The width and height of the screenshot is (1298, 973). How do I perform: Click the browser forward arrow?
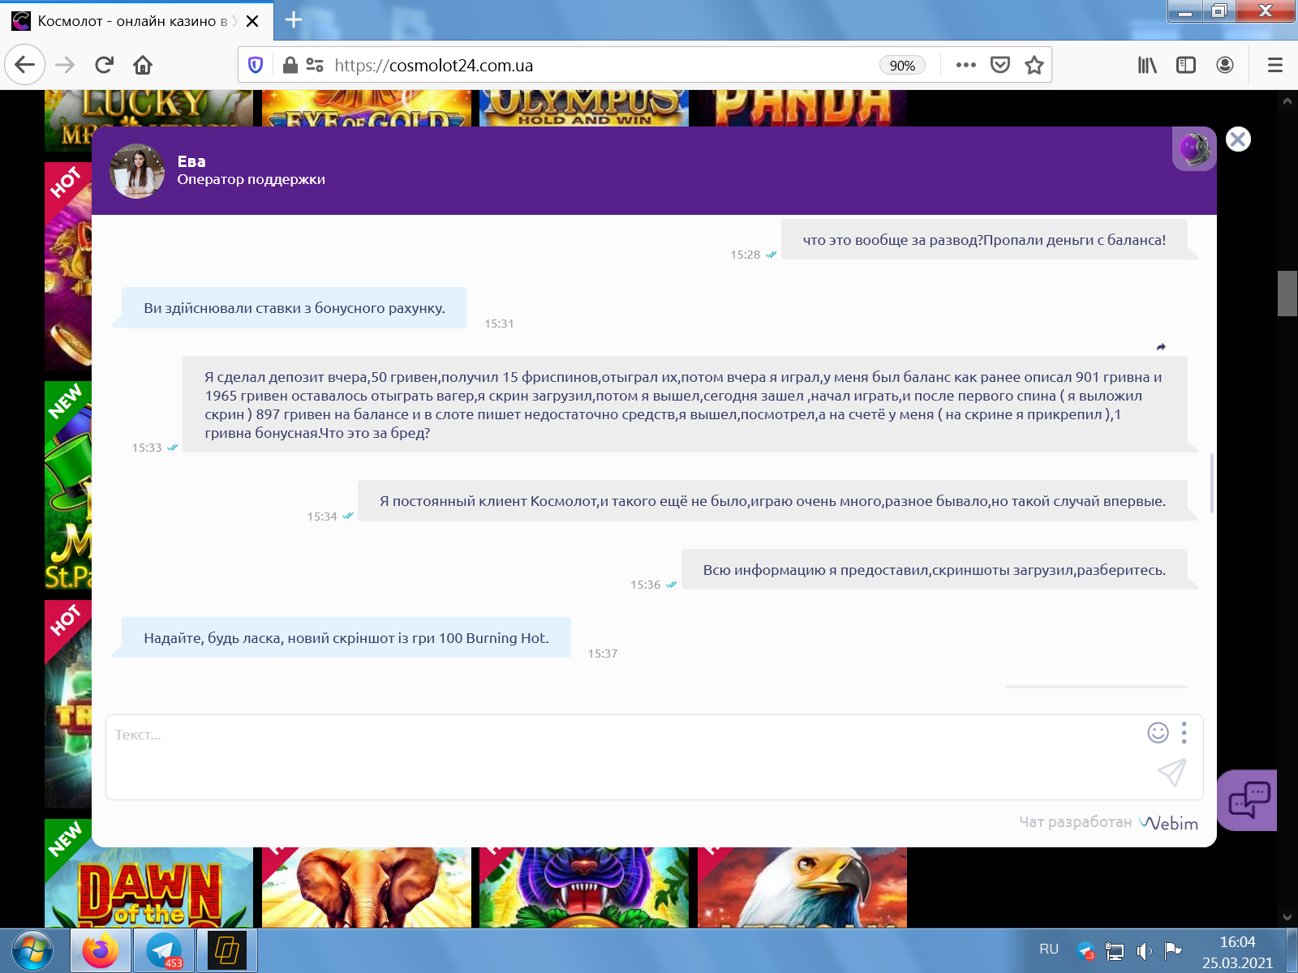(x=65, y=65)
